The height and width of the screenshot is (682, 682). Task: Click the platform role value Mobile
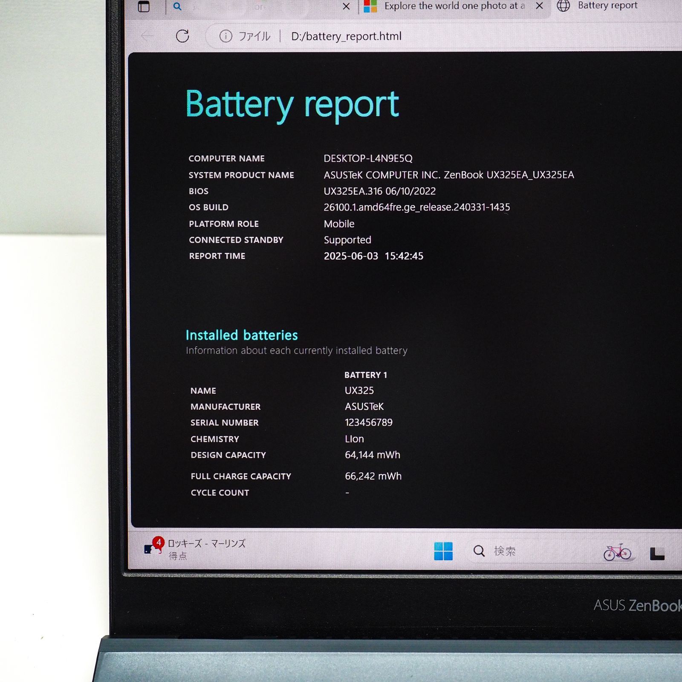pyautogui.click(x=339, y=224)
